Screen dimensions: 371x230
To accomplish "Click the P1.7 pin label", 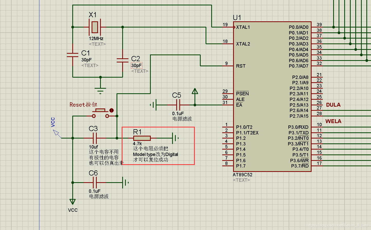I will pyautogui.click(x=241, y=166).
